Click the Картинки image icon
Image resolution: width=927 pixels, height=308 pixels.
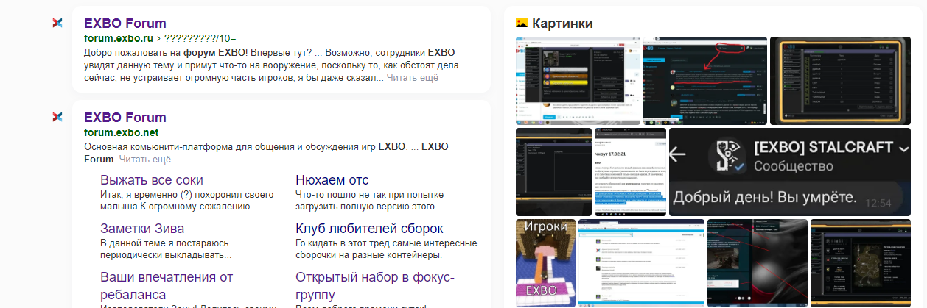[x=522, y=24]
